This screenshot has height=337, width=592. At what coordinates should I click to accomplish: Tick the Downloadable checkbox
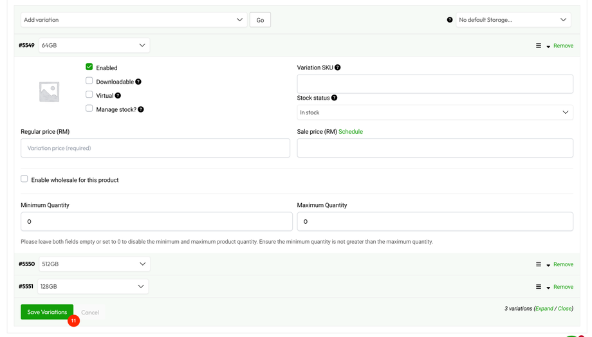tap(89, 81)
